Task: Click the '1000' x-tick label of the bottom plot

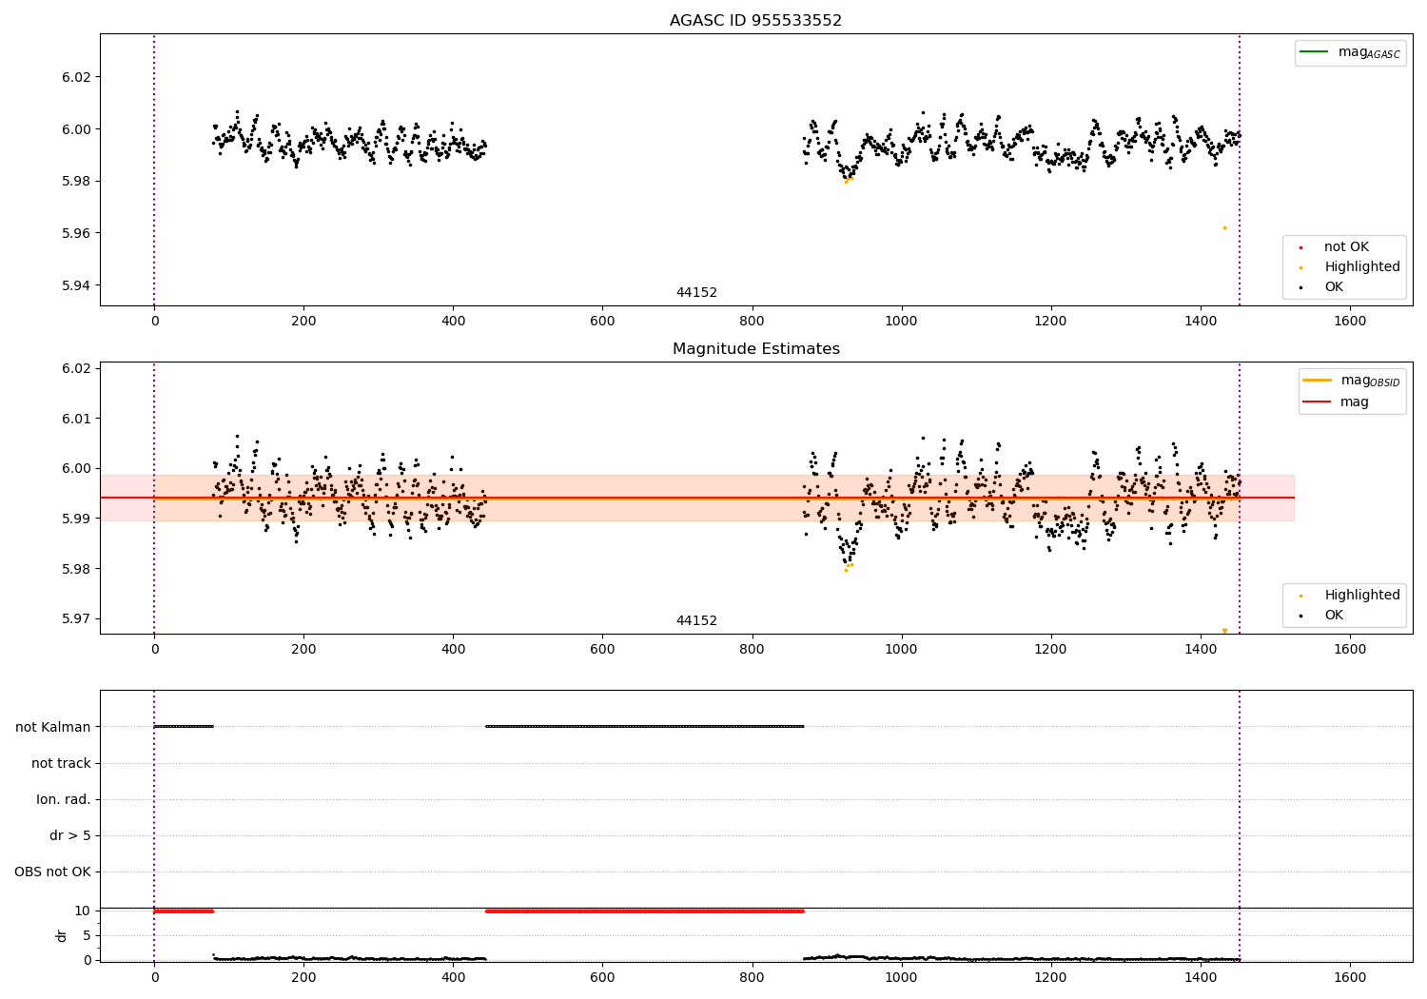Action: pyautogui.click(x=901, y=977)
